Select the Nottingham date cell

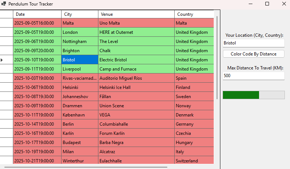tap(37, 42)
